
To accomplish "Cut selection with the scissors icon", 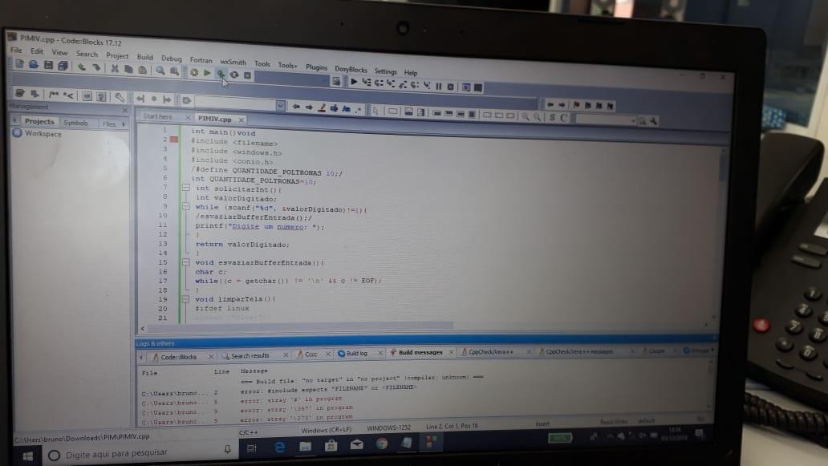I will (x=115, y=69).
